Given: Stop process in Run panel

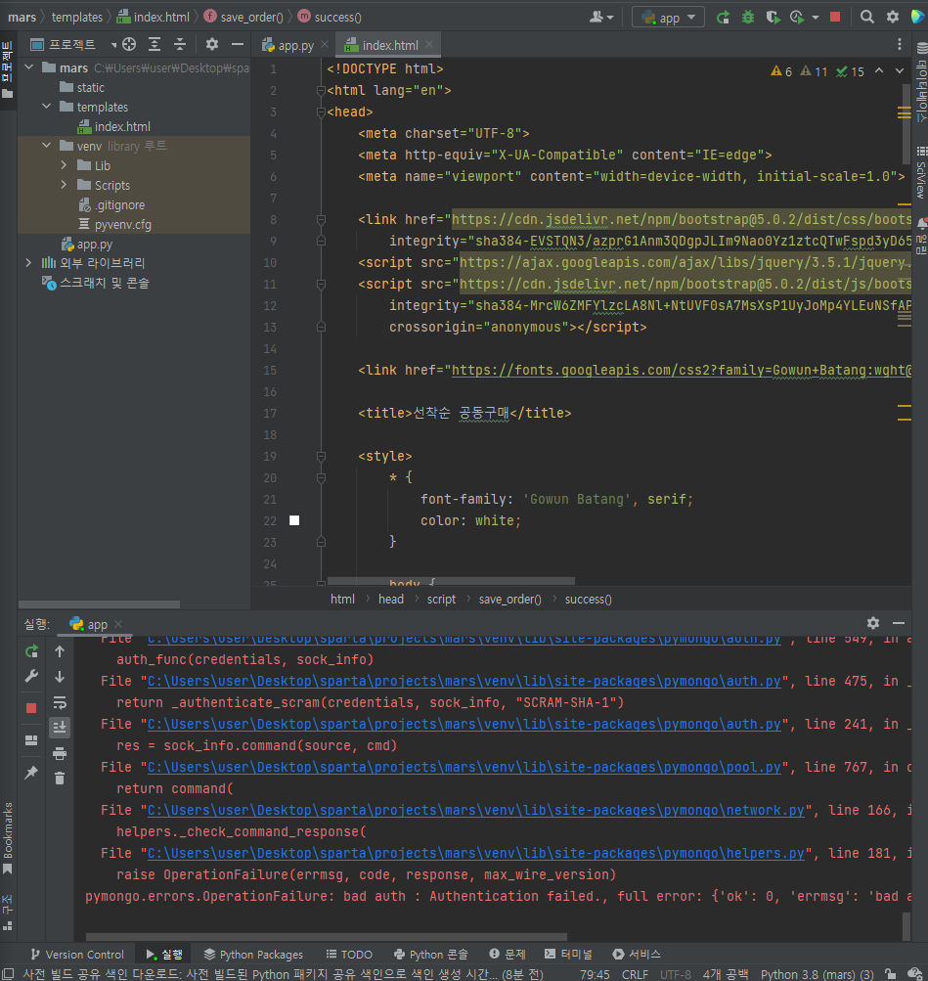Looking at the screenshot, I should click(31, 707).
